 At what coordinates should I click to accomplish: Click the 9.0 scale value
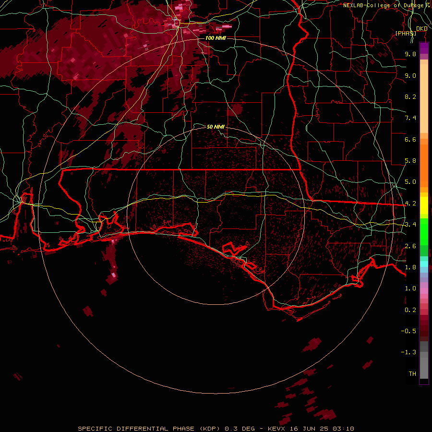tap(410, 75)
